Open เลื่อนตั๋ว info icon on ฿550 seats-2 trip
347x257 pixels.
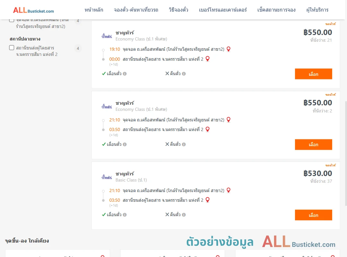(125, 144)
